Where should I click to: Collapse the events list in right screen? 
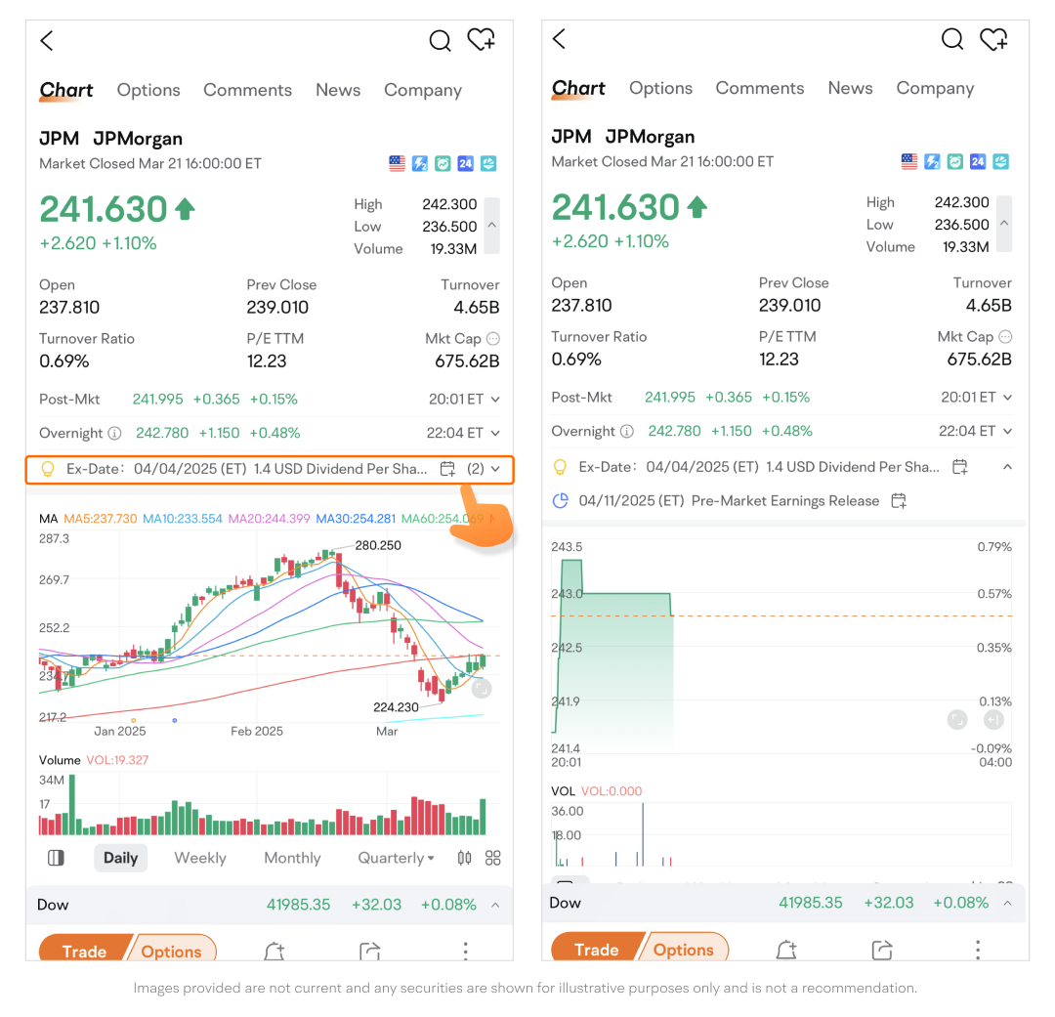coord(1007,467)
